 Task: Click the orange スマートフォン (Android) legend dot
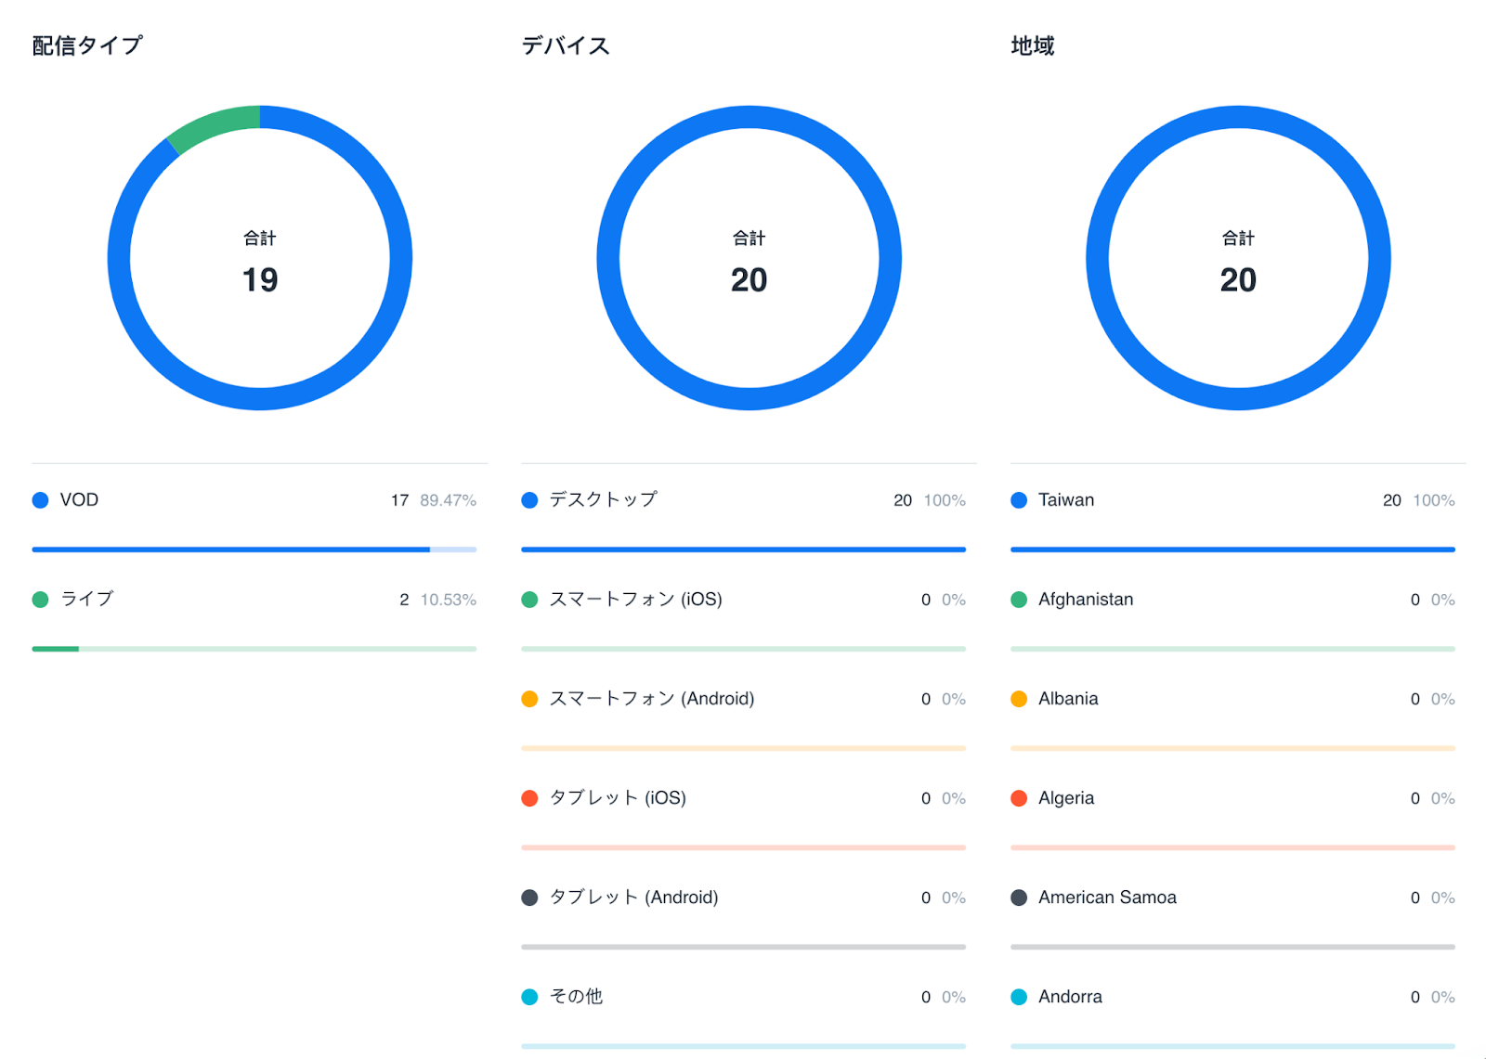(x=529, y=699)
